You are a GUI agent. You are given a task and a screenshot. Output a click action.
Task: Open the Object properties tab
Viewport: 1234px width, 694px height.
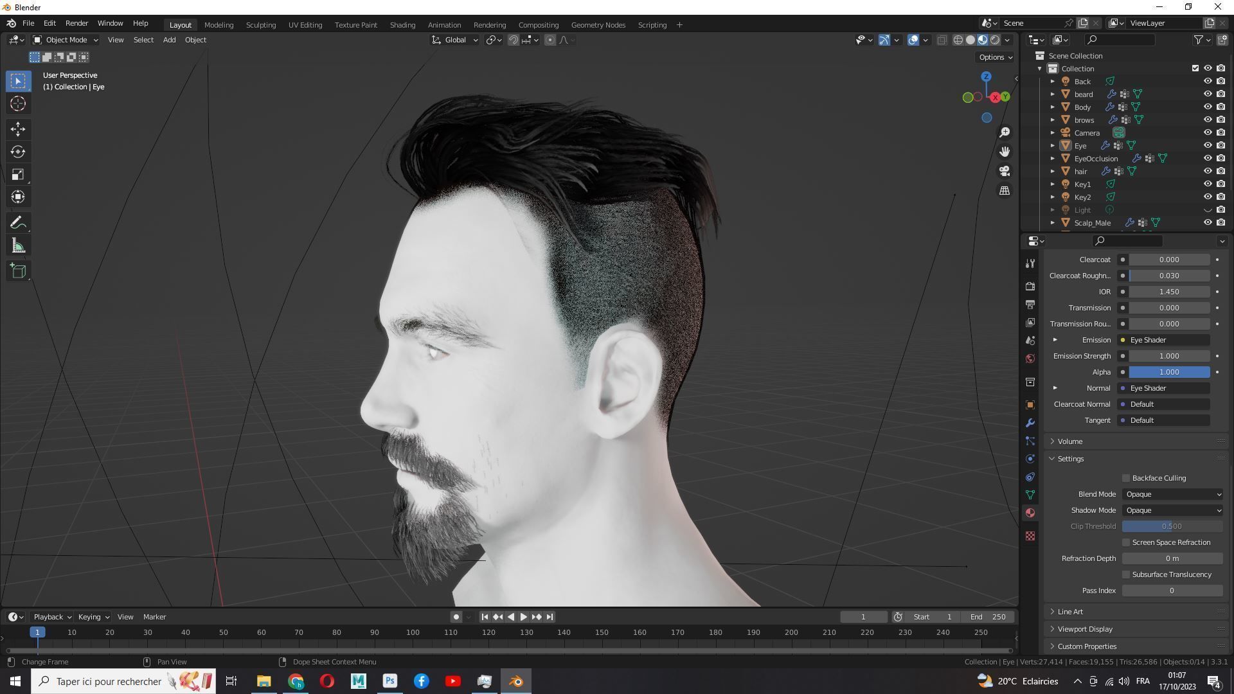pos(1030,405)
